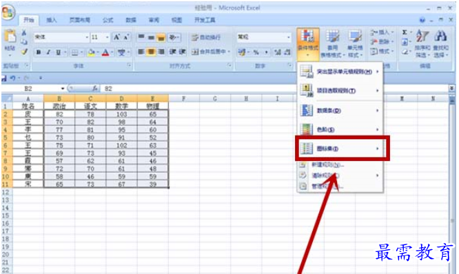Align cell text to the left

(x=141, y=52)
